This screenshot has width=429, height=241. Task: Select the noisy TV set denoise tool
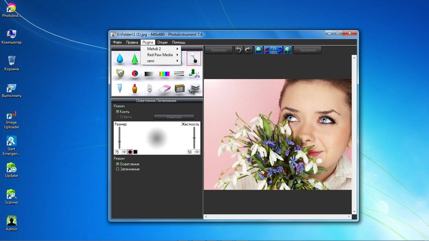(x=180, y=88)
